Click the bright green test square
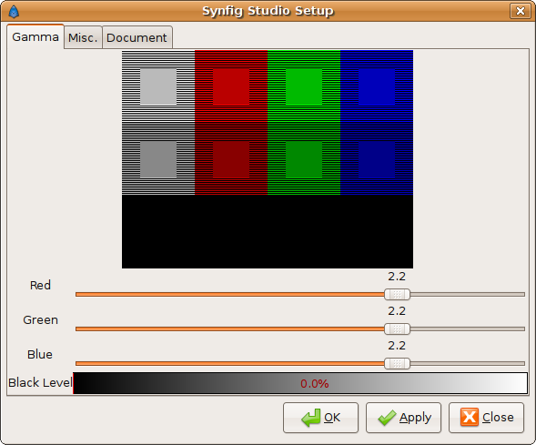This screenshot has width=536, height=445. tap(304, 86)
